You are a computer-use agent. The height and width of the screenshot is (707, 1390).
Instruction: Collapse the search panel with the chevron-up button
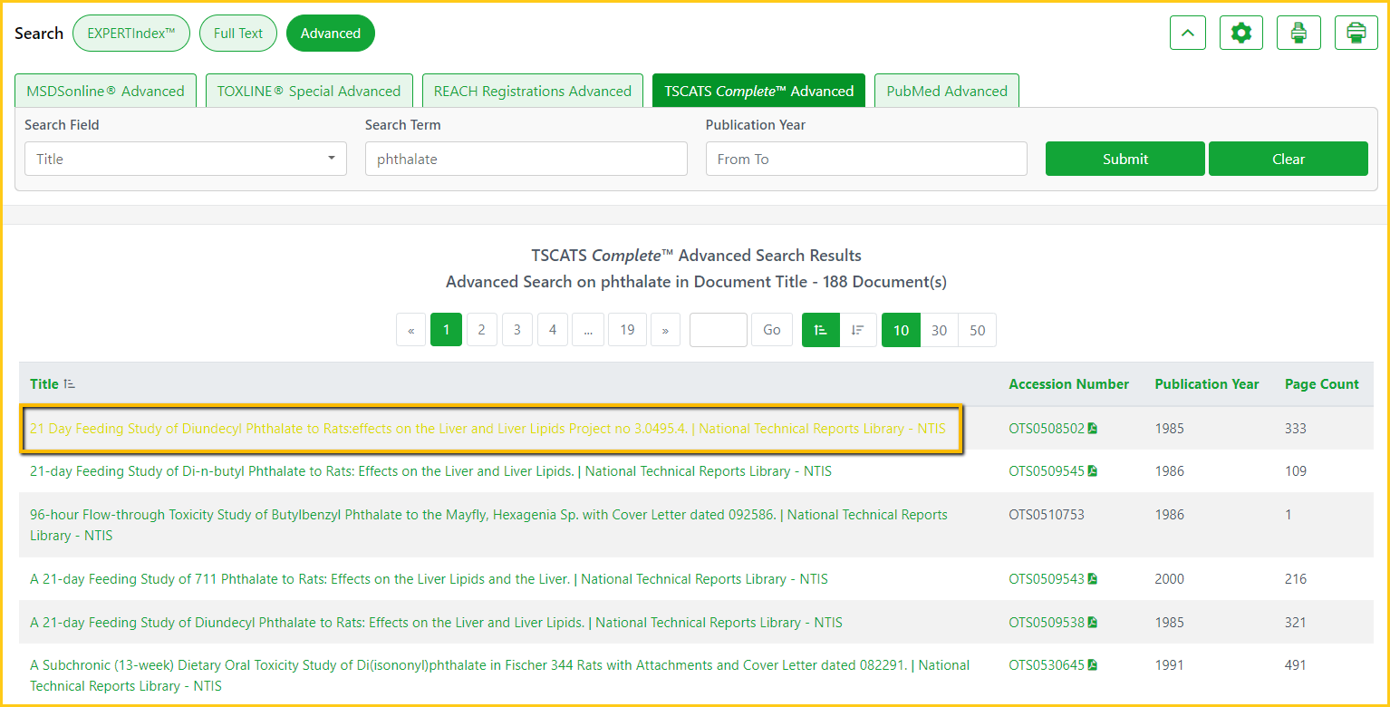1188,34
